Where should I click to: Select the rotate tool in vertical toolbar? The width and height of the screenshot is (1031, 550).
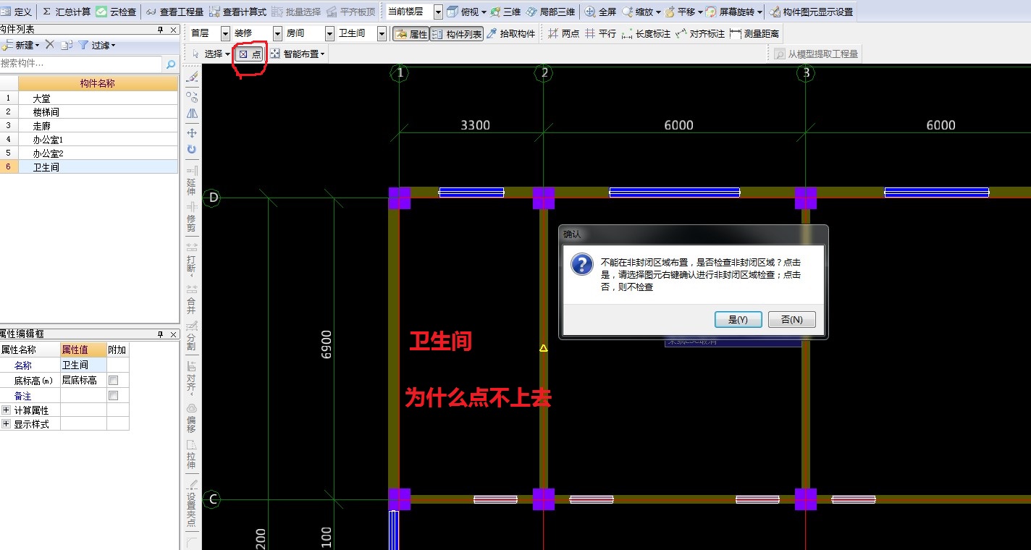(192, 150)
